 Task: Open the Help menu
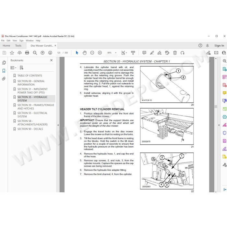[x=38, y=41]
